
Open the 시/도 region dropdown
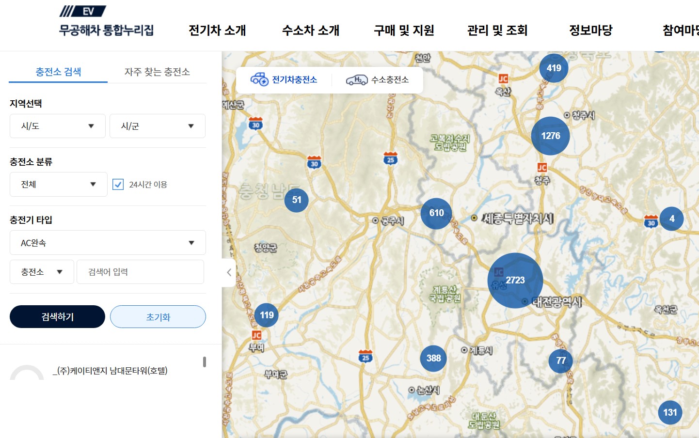pos(57,126)
